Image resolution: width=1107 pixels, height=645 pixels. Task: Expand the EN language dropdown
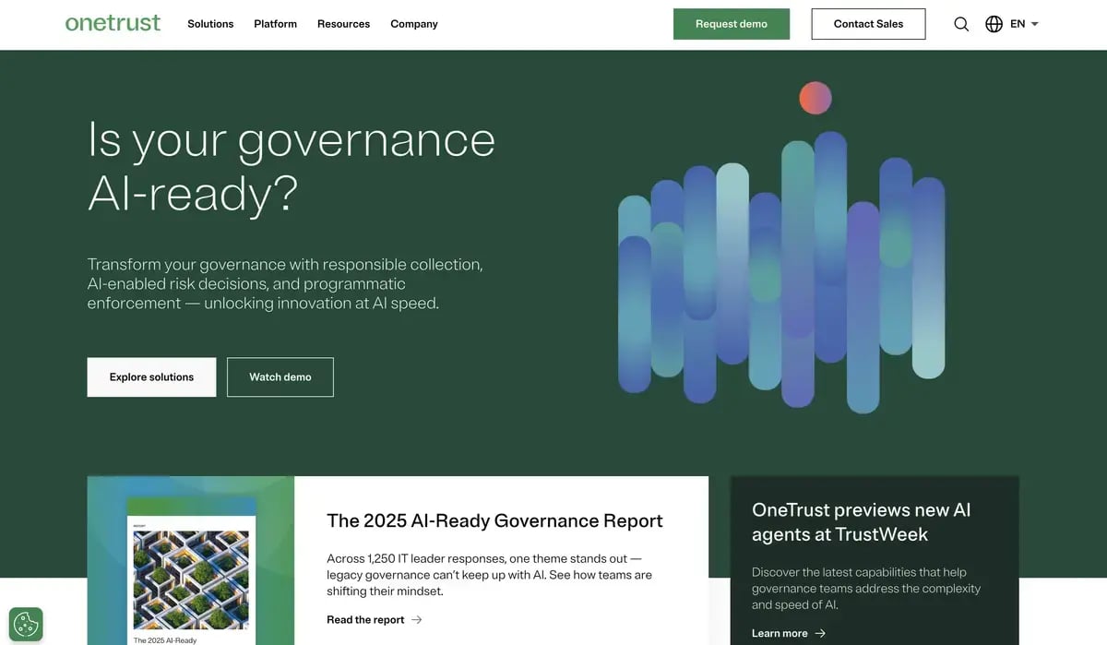pos(1022,24)
